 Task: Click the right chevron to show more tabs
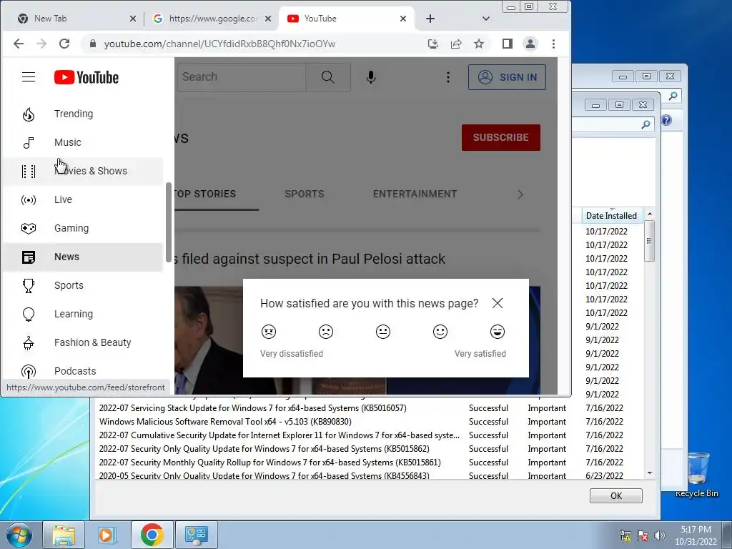[x=520, y=194]
